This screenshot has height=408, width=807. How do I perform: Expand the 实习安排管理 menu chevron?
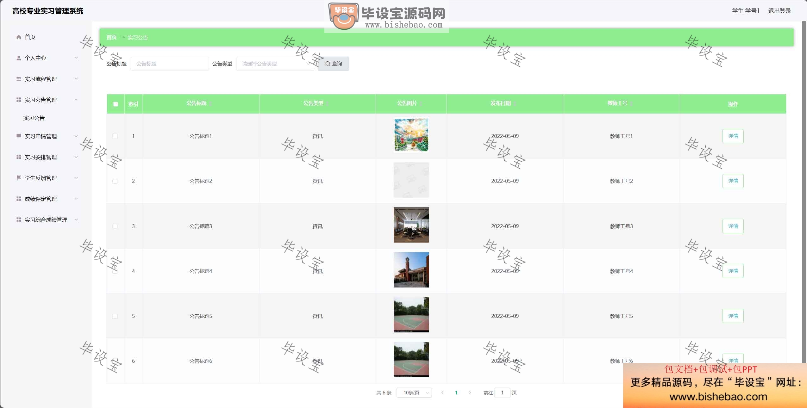tap(76, 157)
